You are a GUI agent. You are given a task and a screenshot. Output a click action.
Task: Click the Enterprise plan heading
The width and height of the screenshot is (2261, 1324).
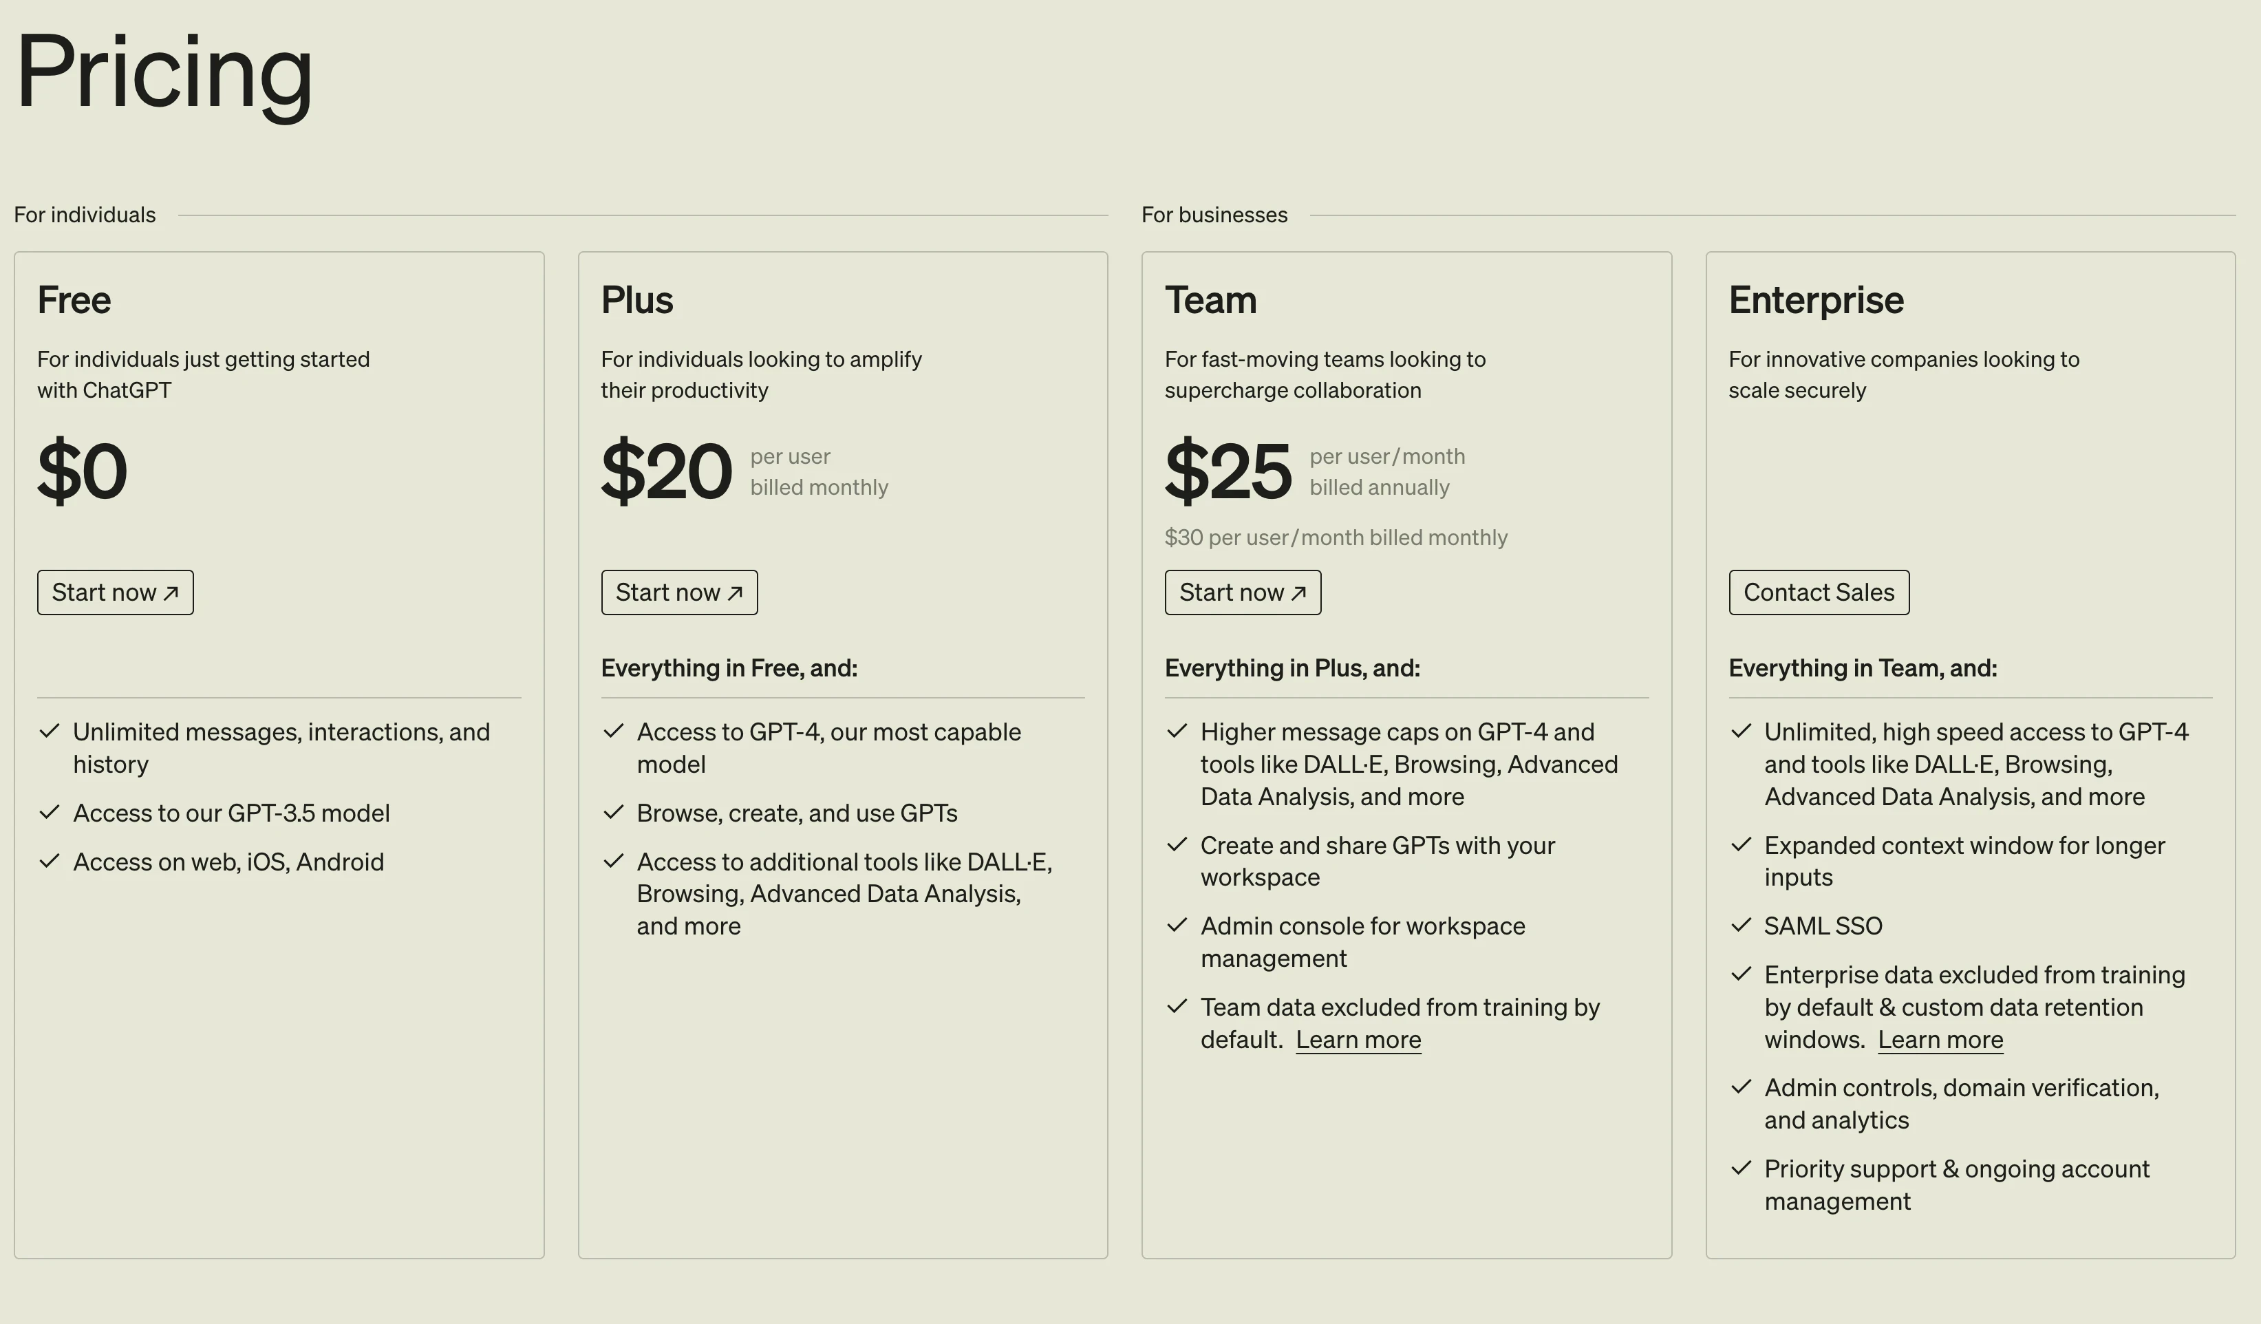click(1816, 300)
